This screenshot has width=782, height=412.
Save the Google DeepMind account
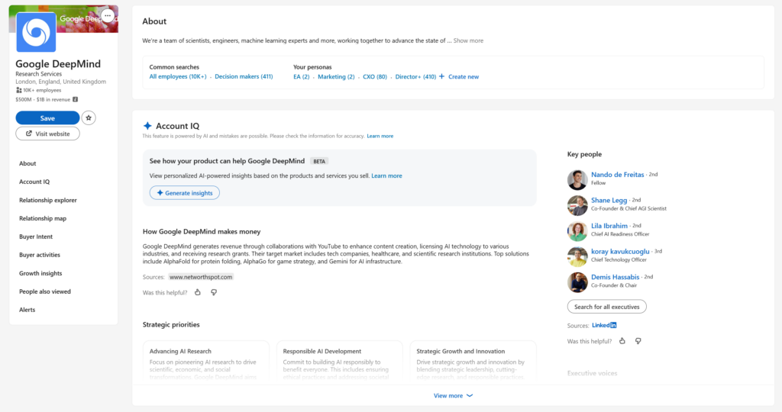[47, 118]
